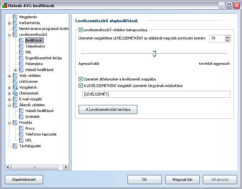Click the Alapértelmezett button
242x189 pixels.
(x=24, y=180)
